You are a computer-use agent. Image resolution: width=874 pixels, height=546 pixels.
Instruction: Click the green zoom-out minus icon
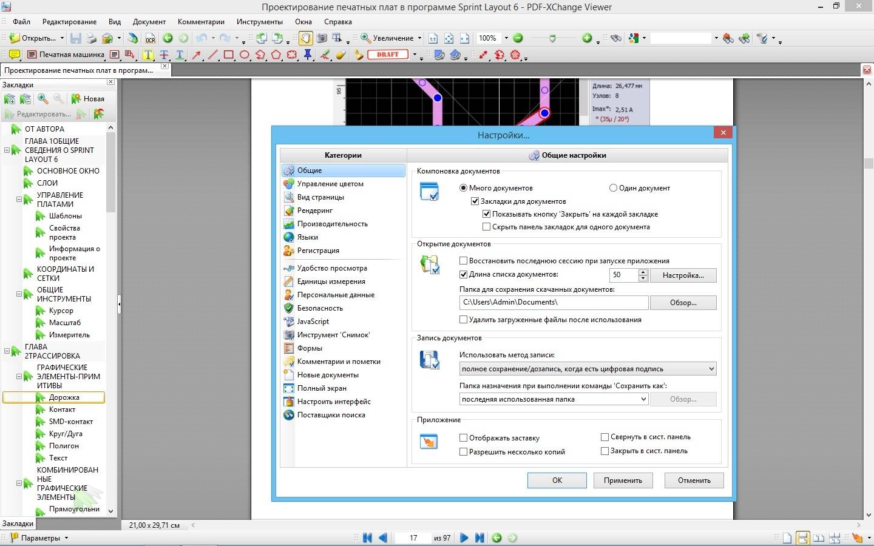click(518, 38)
